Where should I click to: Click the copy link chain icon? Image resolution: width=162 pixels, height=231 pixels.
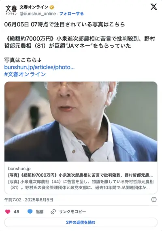pyautogui.click(x=53, y=212)
